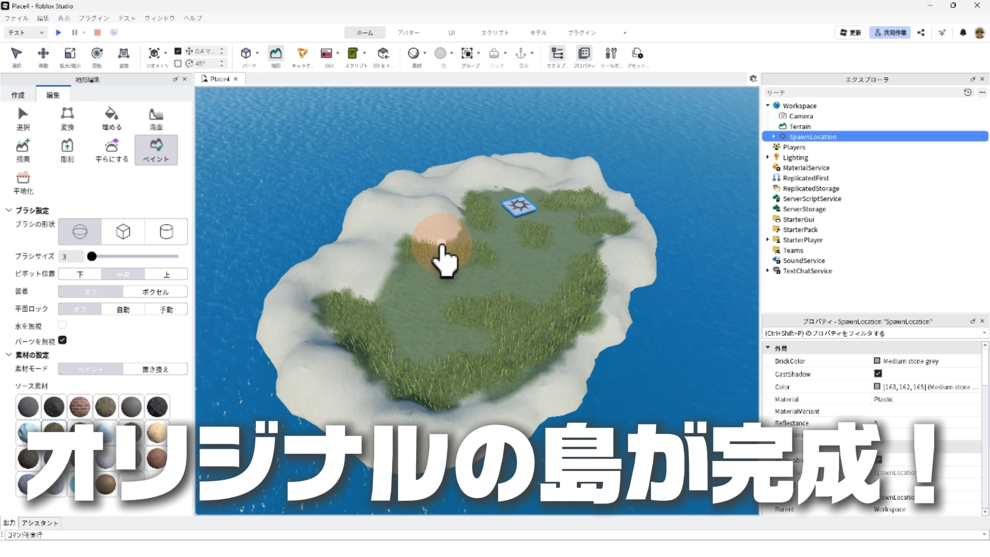Click the brick source material swatch
This screenshot has height=557, width=990.
80,407
